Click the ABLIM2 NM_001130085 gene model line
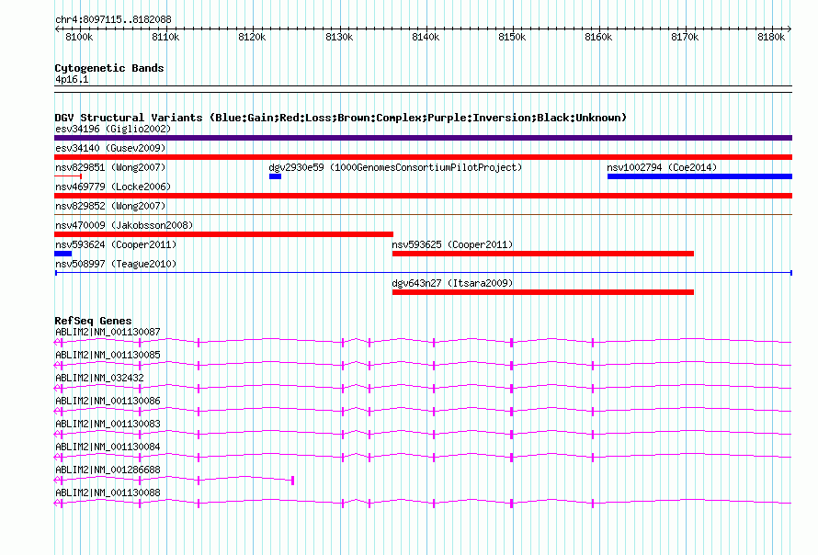Image resolution: width=818 pixels, height=555 pixels. 423,365
